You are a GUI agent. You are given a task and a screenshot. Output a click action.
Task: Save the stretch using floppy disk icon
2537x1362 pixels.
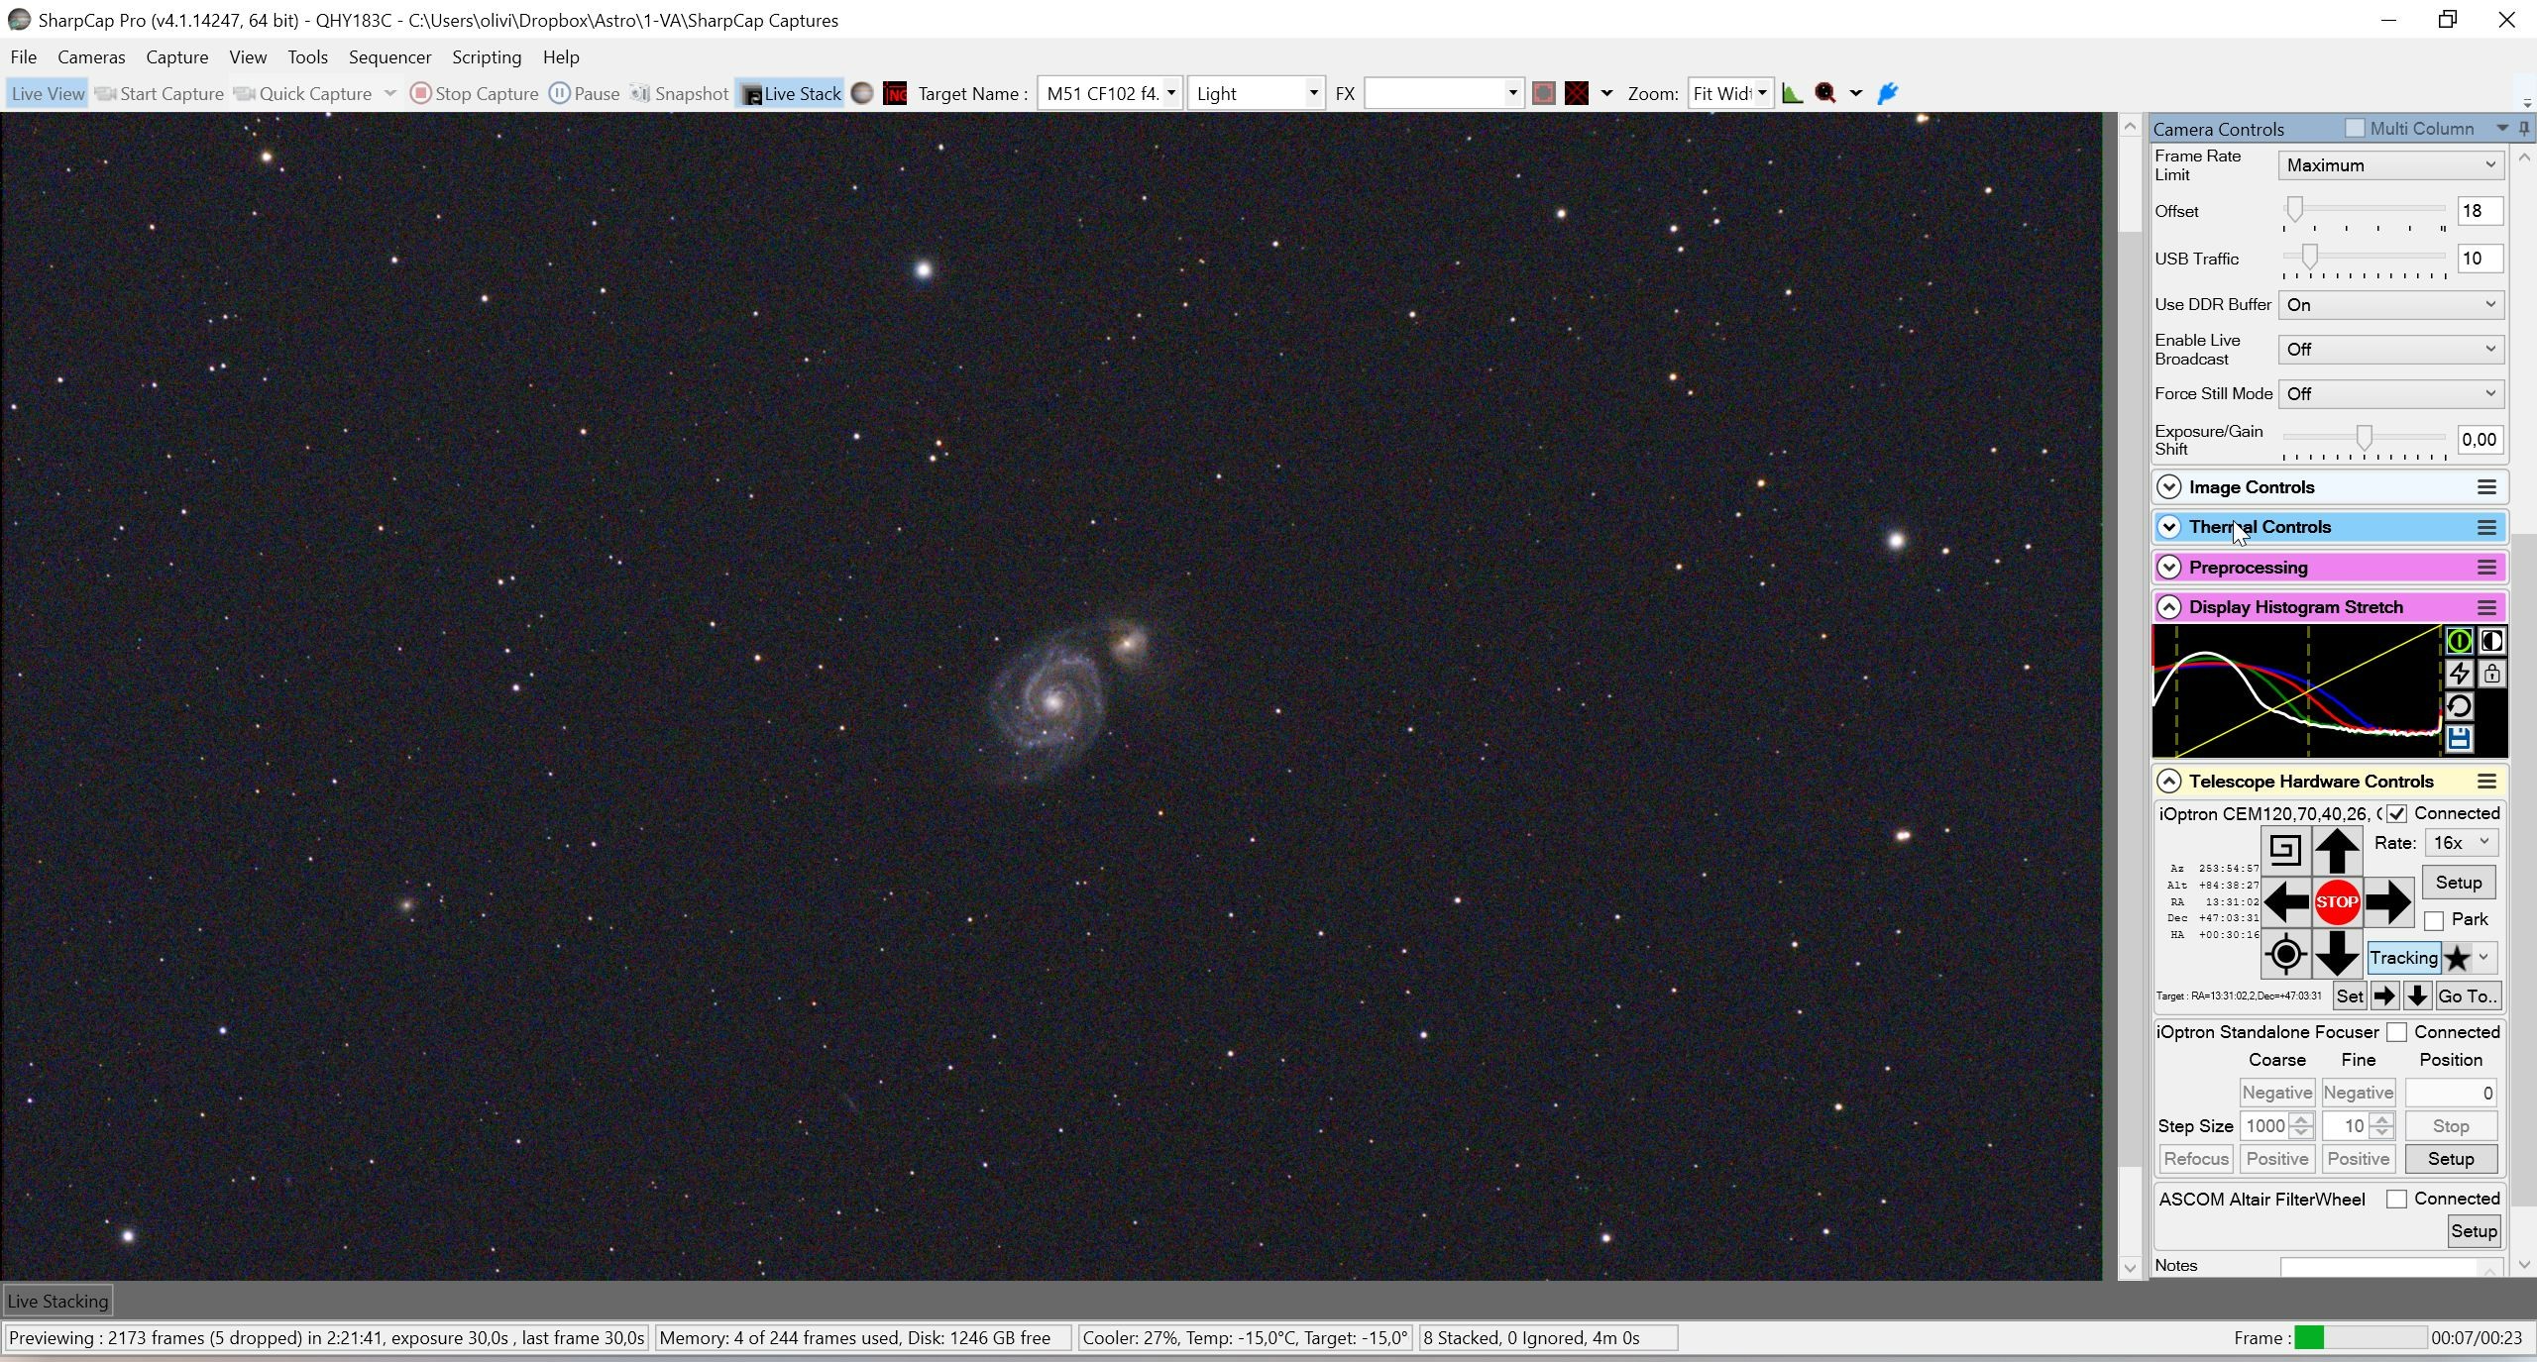pos(2459,739)
